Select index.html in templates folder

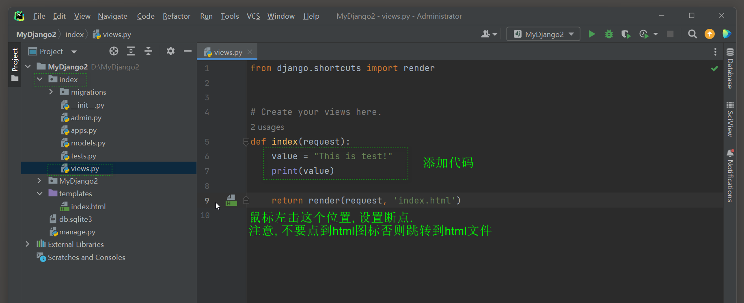coord(83,207)
